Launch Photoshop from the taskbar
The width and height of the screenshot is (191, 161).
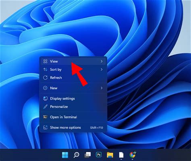pos(99,155)
